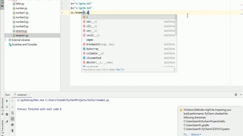The width and height of the screenshot is (243, 136).
Task: Select Scratches and Consoles item
Action: [x=24, y=45]
